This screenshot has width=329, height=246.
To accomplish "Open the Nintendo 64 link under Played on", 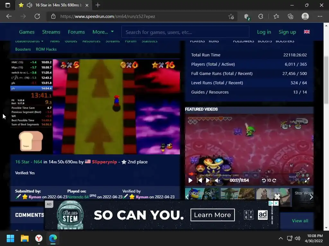I will coord(78,197).
